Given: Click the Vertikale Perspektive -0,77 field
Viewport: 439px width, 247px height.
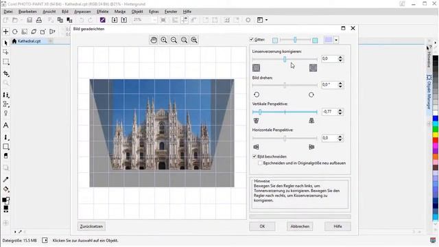Looking at the screenshot, I should coord(329,112).
